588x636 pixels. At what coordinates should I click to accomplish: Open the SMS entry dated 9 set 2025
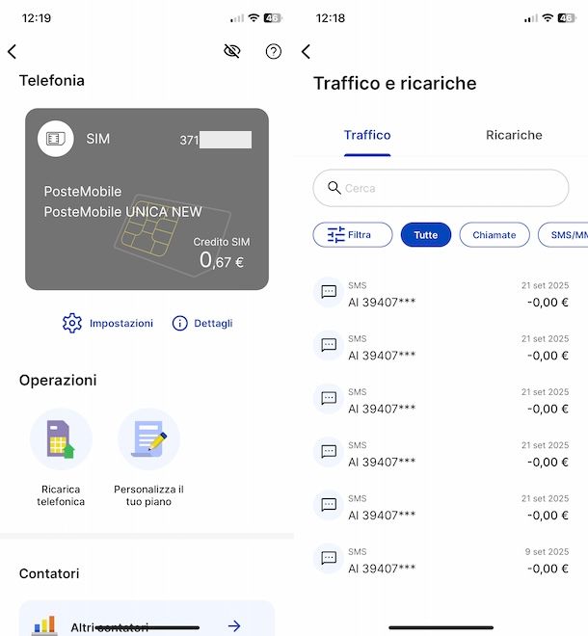(x=441, y=559)
